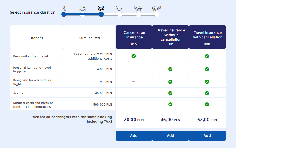Click the selected 5-8 days slider handle
The image size is (291, 148).
click(101, 14)
